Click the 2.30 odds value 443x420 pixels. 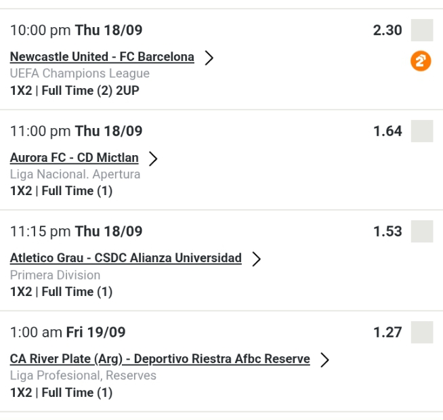[x=387, y=30]
